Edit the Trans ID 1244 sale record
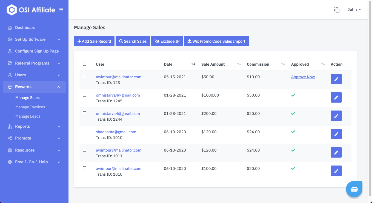The image size is (372, 203). 336,116
